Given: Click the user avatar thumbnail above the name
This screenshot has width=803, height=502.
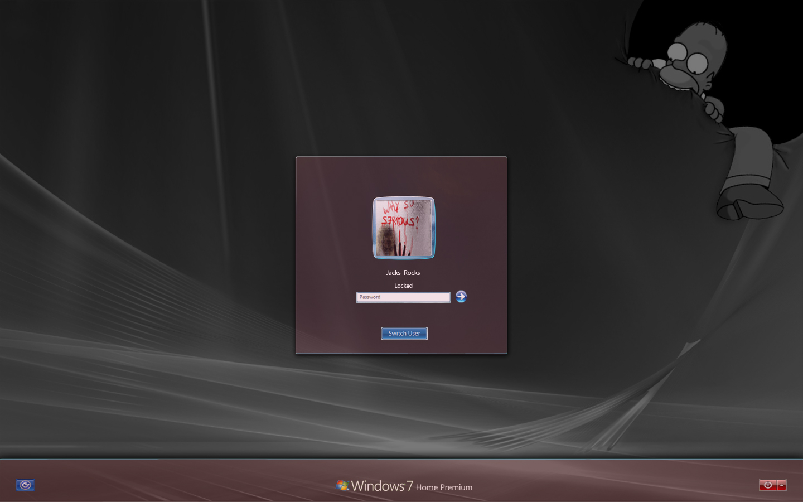Looking at the screenshot, I should (x=403, y=227).
